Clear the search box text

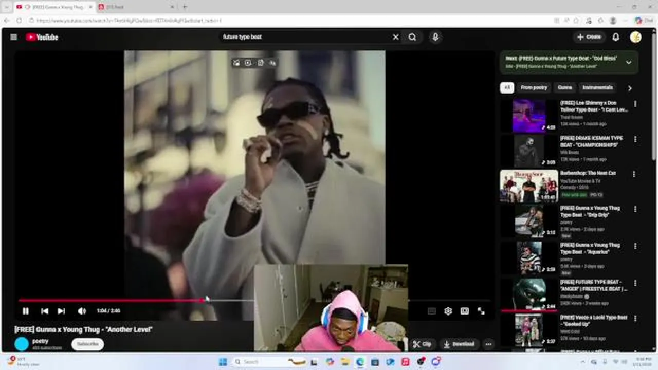(x=396, y=37)
